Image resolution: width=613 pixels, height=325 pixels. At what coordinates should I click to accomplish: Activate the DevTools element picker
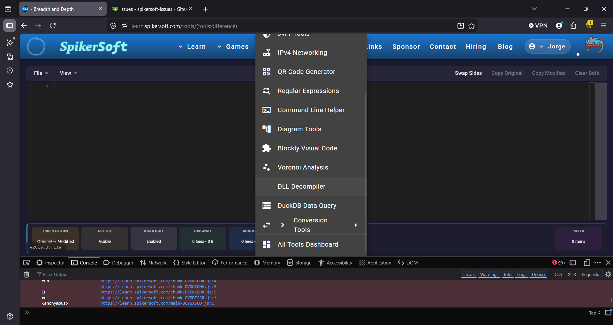(26, 263)
